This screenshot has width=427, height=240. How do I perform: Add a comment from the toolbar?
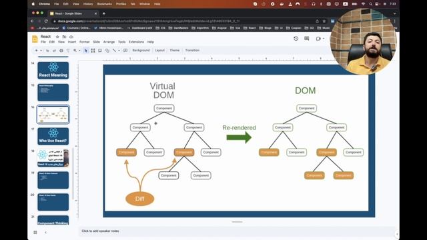click(x=125, y=51)
